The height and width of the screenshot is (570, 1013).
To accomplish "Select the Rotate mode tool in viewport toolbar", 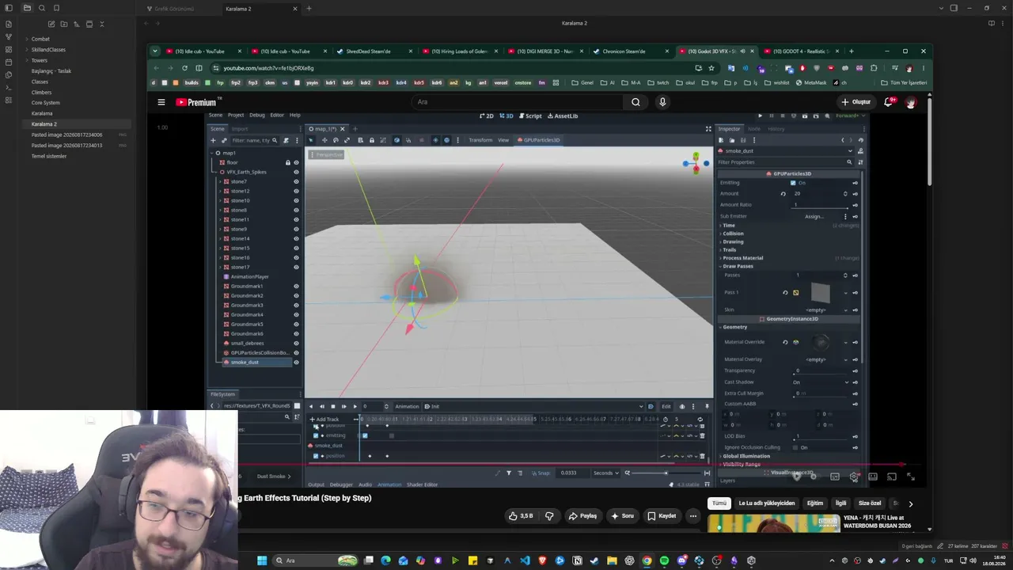I will pos(336,140).
